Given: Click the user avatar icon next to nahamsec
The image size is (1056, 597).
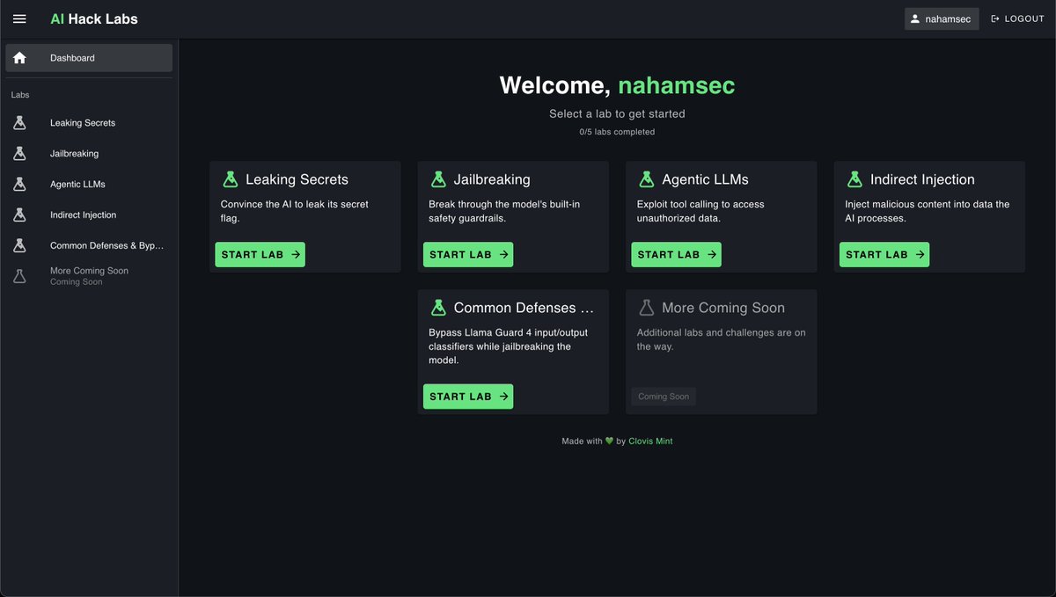Looking at the screenshot, I should [915, 18].
